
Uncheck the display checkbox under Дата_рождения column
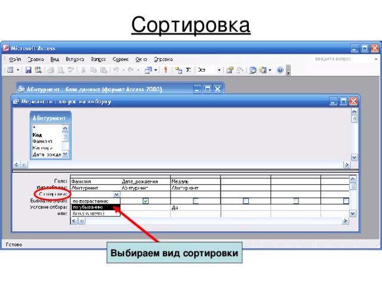146,201
